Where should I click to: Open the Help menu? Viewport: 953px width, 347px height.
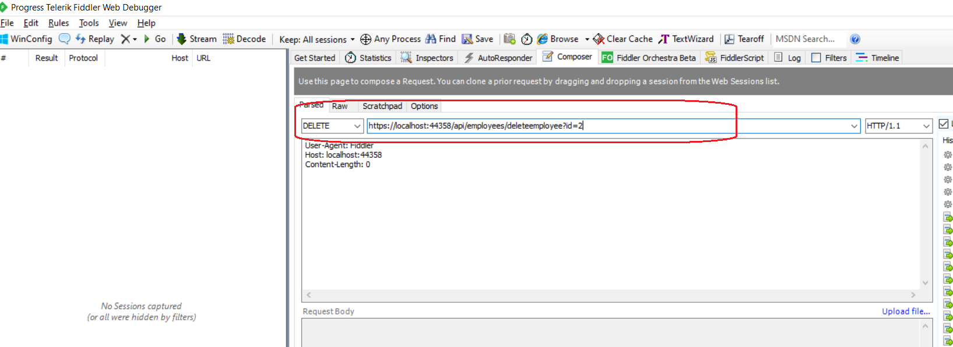coord(146,23)
